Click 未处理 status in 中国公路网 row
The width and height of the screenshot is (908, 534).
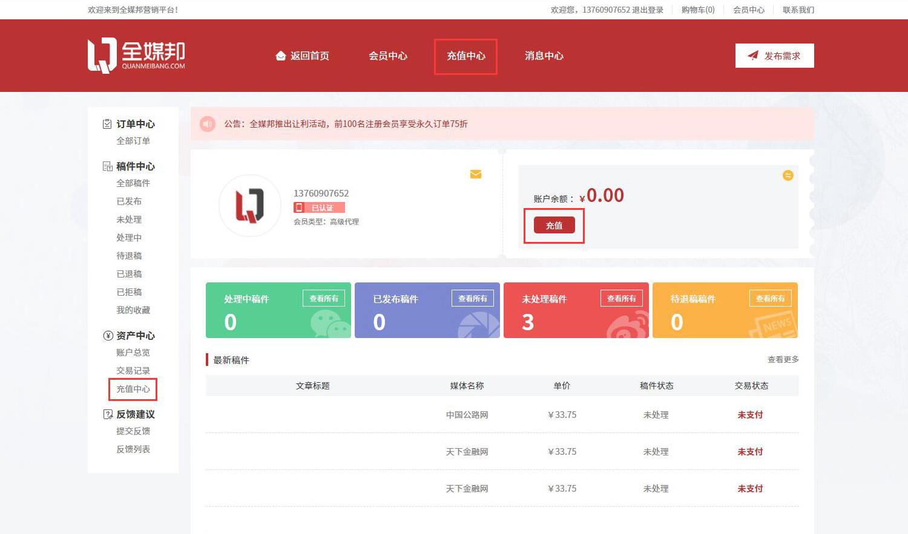point(656,415)
